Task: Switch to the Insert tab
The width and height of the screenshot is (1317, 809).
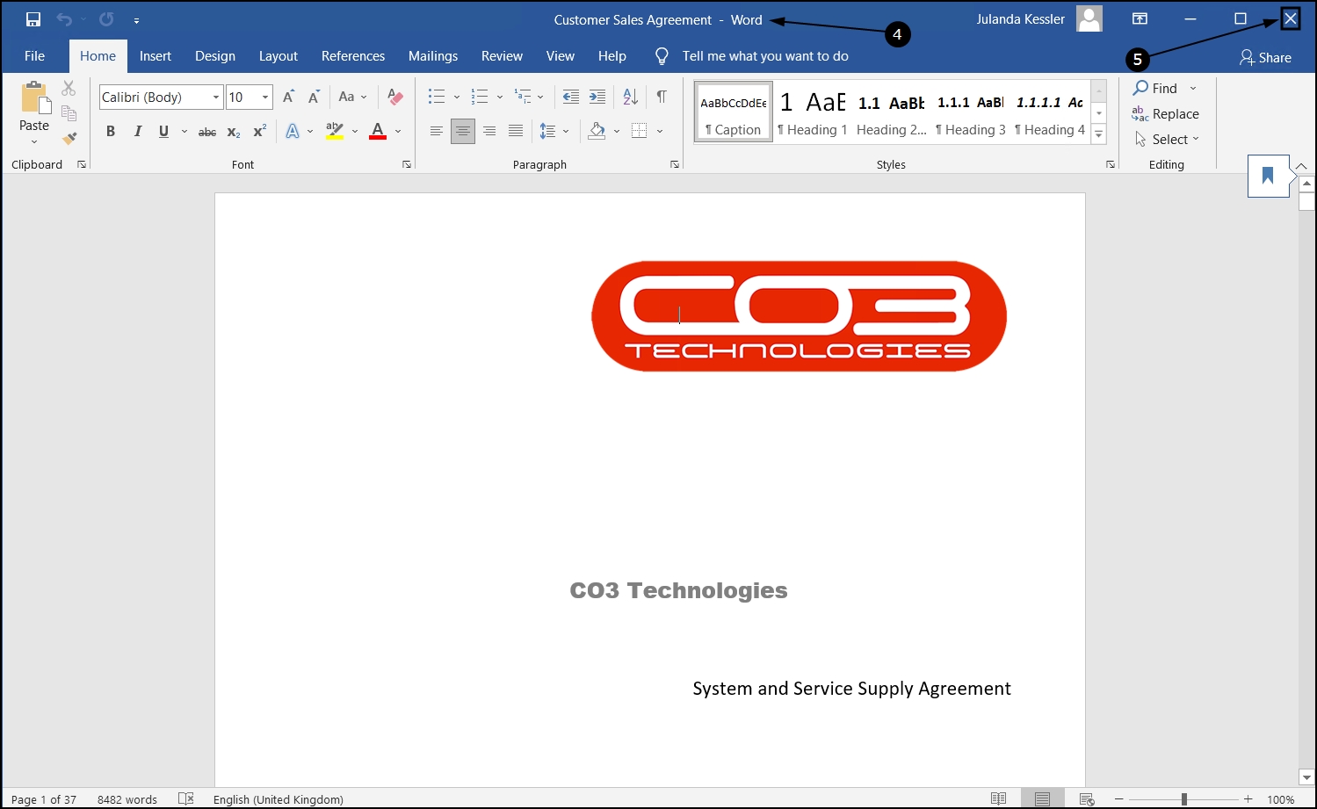Action: [x=156, y=56]
